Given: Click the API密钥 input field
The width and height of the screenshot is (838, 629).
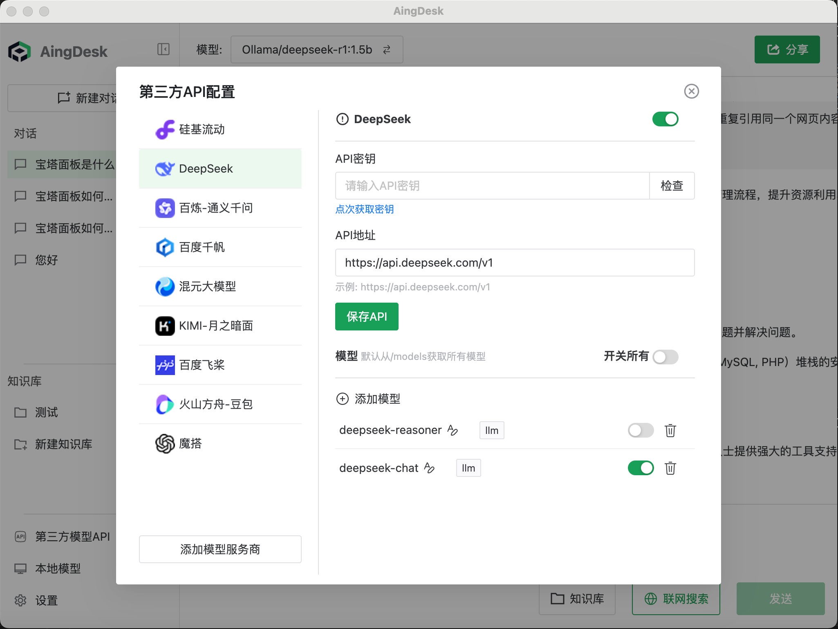Looking at the screenshot, I should (x=492, y=186).
